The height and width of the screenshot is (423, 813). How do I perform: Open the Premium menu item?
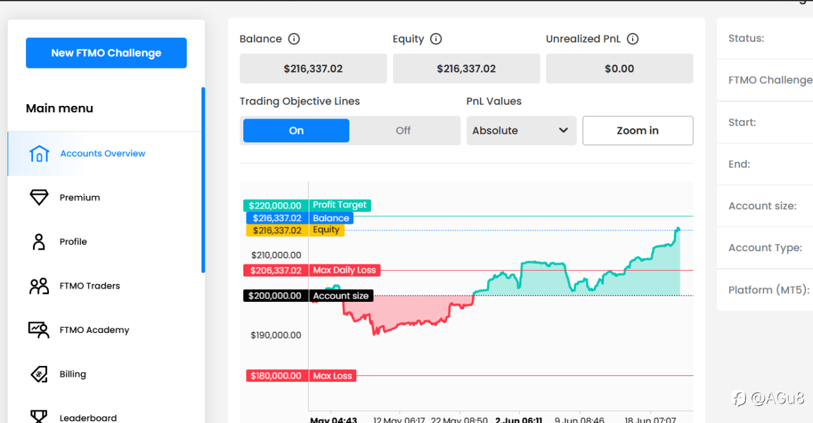[80, 198]
